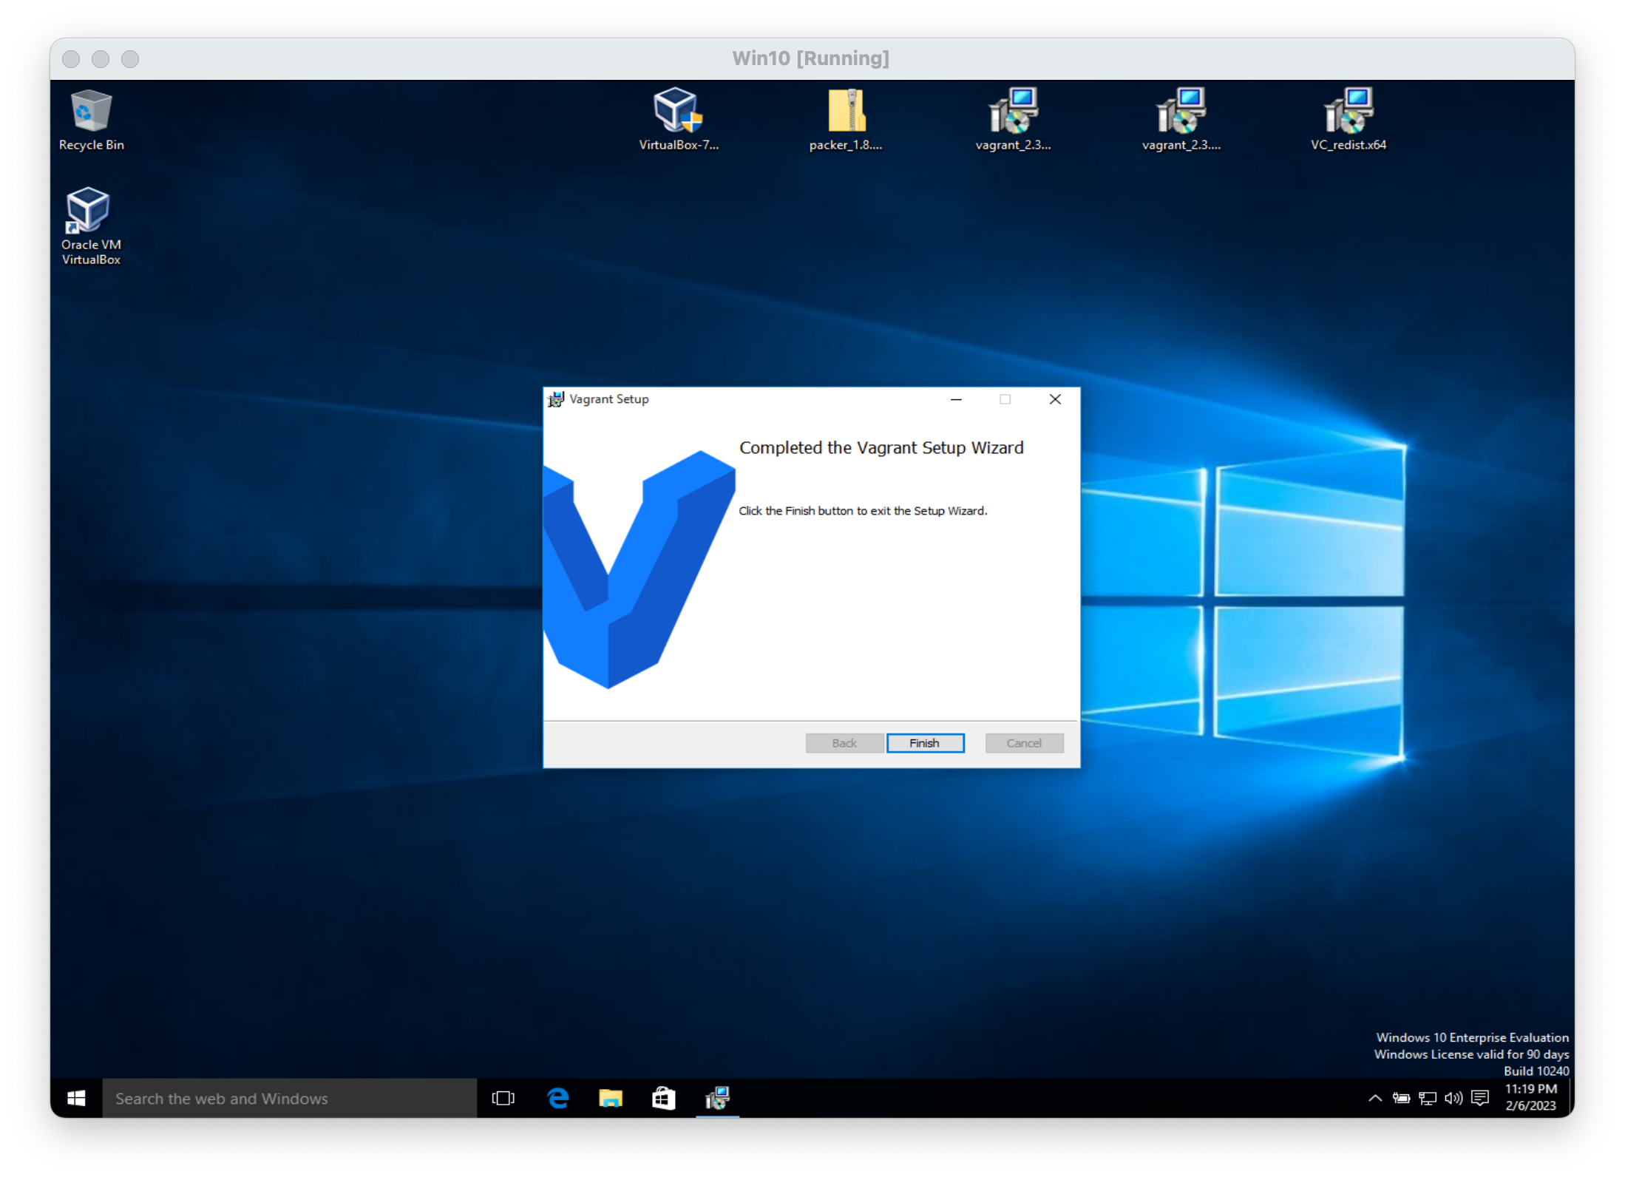
Task: Open the Recycle Bin desktop icon
Action: [91, 119]
